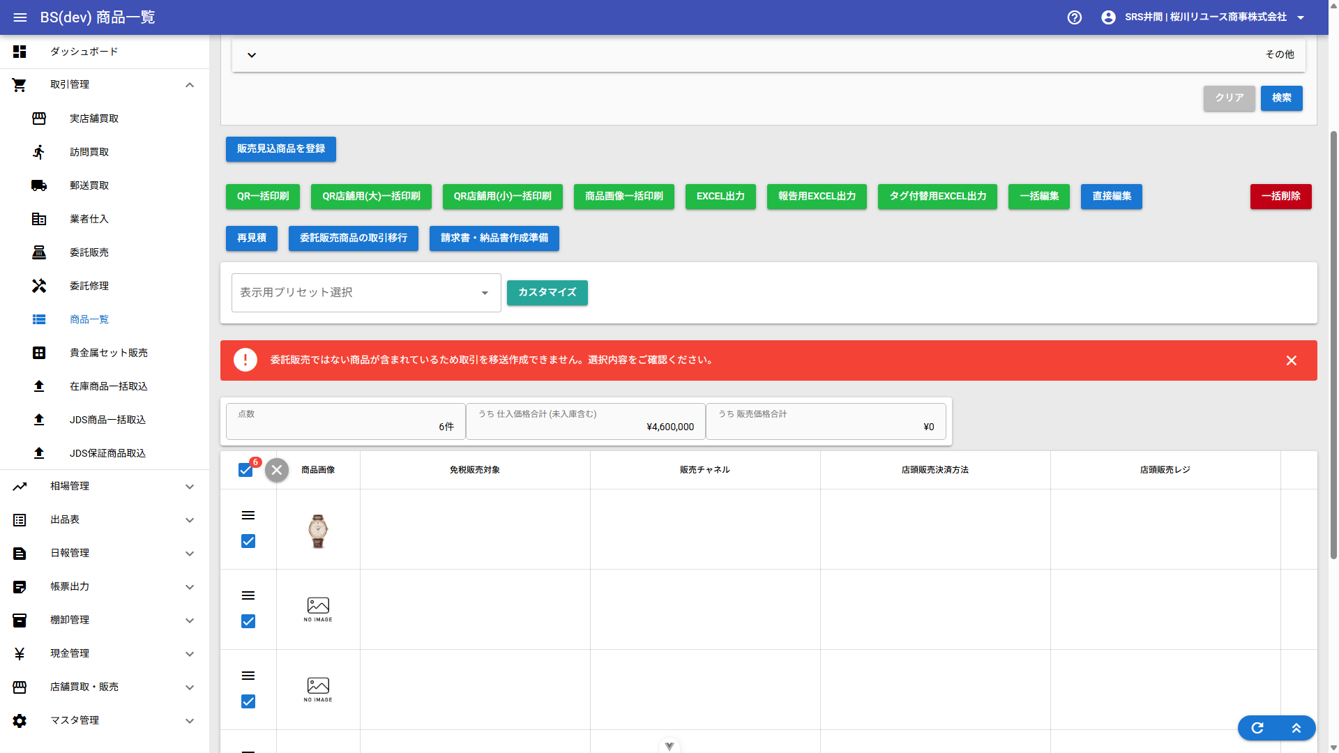Uncheck the checkbox on the watch image row

[x=248, y=541]
